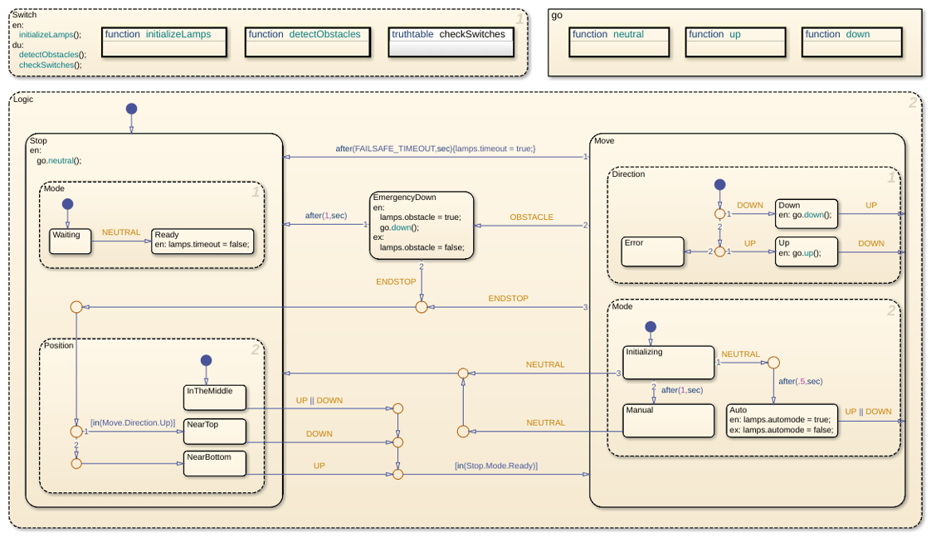Click the junction on the ENDSTOP transition
Viewport: 931px width, 537px height.
(422, 307)
